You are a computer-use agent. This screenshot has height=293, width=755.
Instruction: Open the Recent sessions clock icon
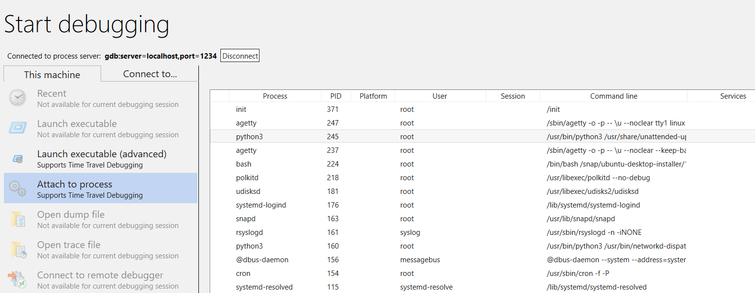click(17, 98)
